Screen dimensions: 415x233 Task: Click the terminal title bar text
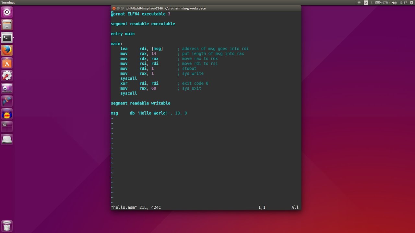pyautogui.click(x=166, y=8)
